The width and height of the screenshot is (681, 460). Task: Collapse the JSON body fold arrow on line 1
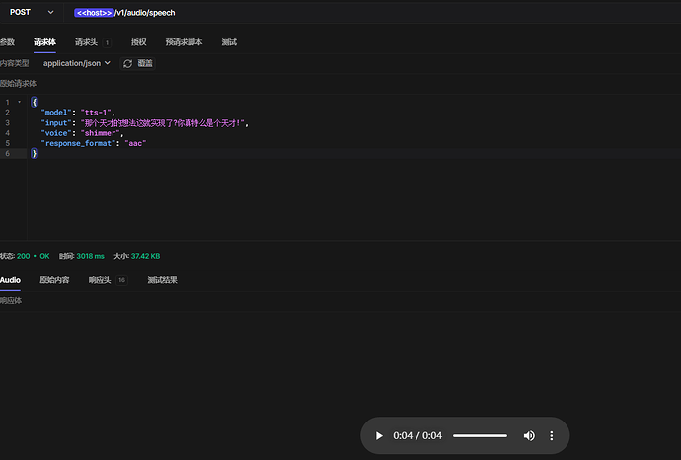pyautogui.click(x=19, y=102)
